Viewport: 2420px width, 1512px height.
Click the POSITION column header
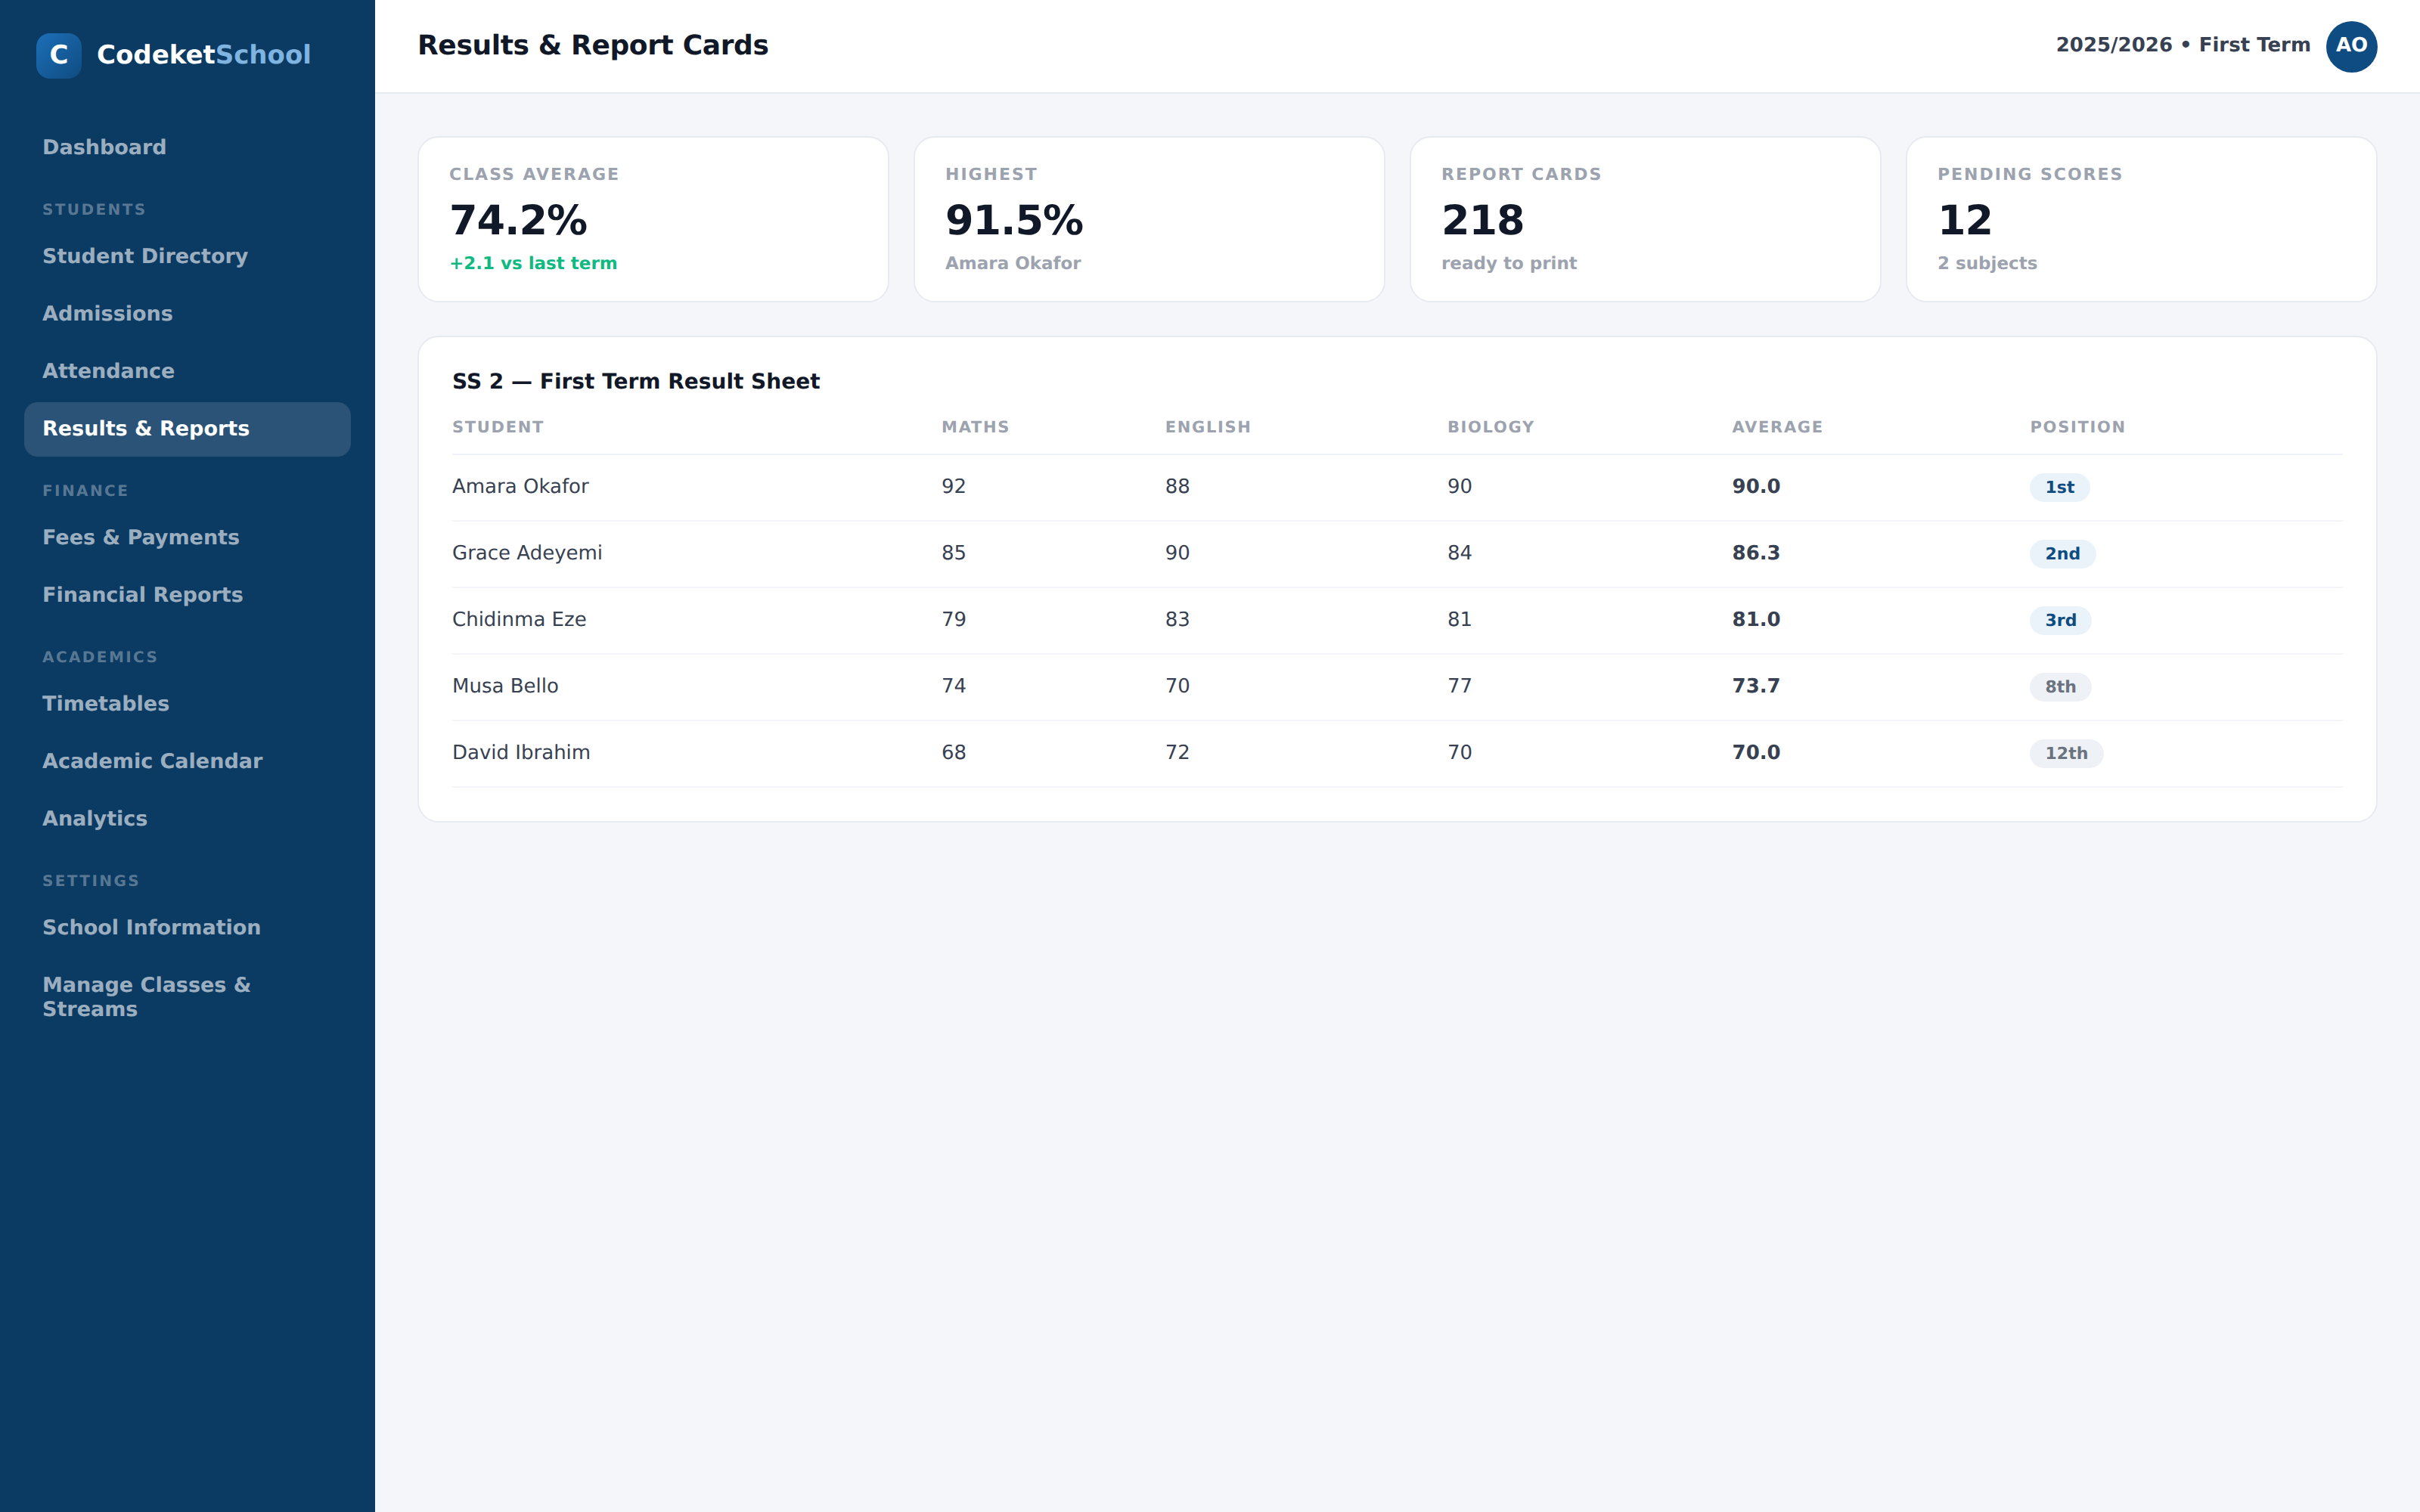pos(2077,427)
